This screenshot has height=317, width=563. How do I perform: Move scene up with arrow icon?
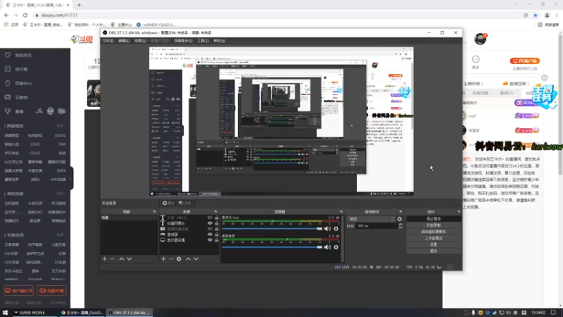[121, 259]
